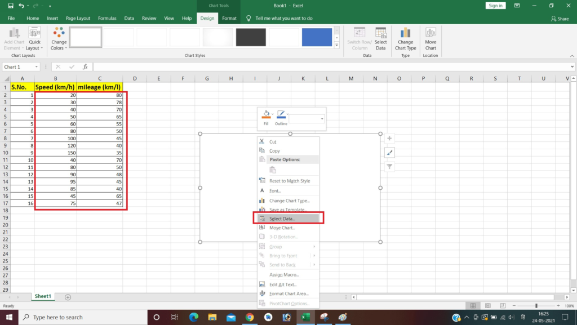Open Outline pen in mini toolbar
The image size is (577, 325).
281,115
